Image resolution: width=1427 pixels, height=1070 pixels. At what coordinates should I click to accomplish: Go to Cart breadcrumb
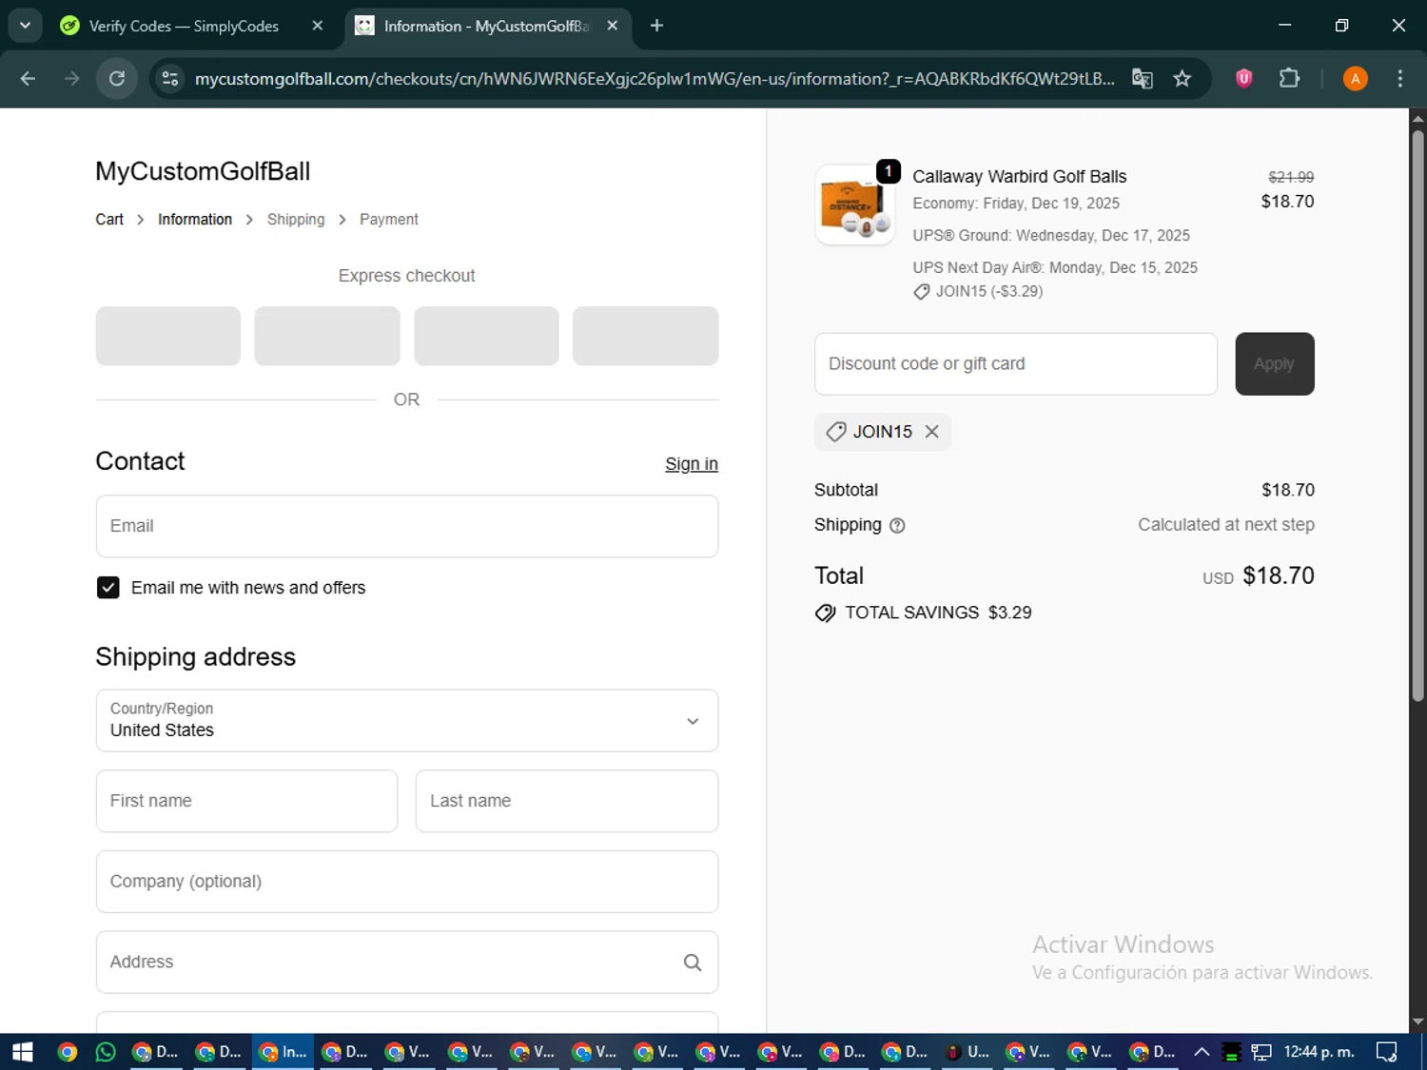click(109, 220)
